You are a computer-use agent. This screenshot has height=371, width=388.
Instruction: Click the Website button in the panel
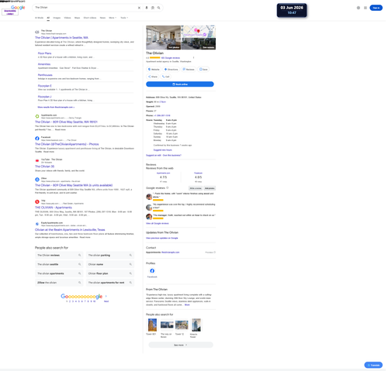[154, 69]
